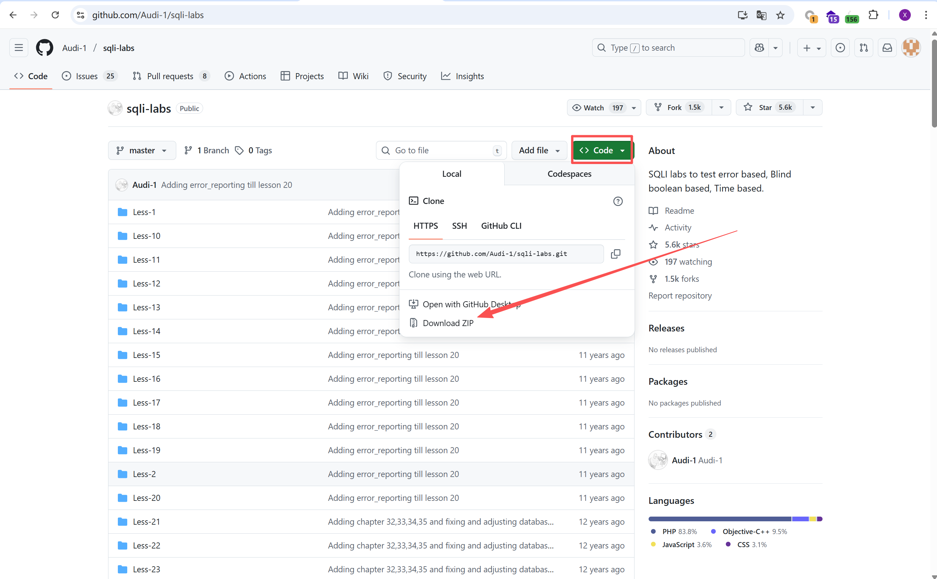937x579 pixels.
Task: Select the HTTPS clone option
Action: [x=425, y=226]
